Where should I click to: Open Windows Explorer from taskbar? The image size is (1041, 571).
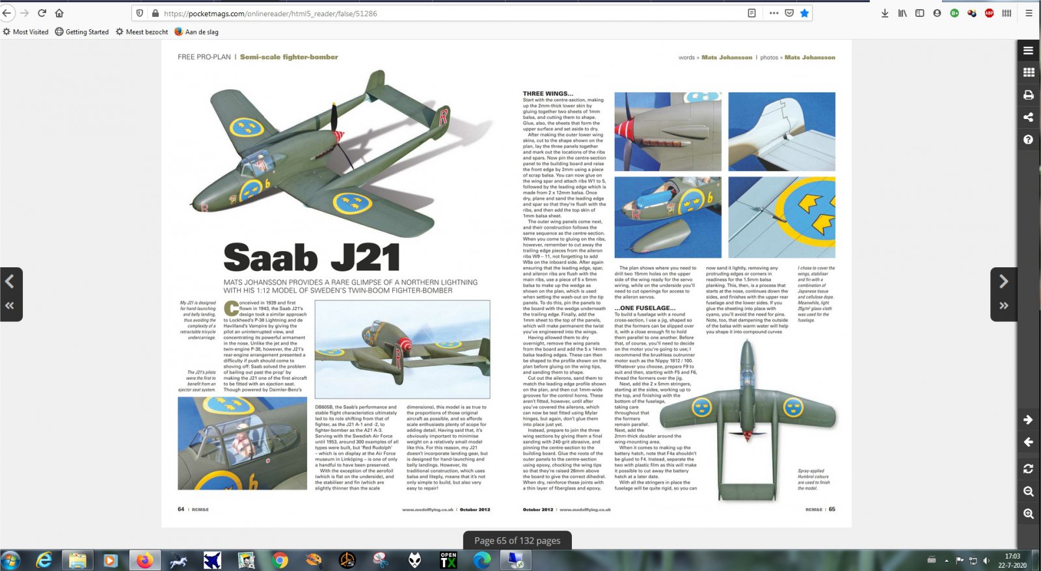(77, 560)
